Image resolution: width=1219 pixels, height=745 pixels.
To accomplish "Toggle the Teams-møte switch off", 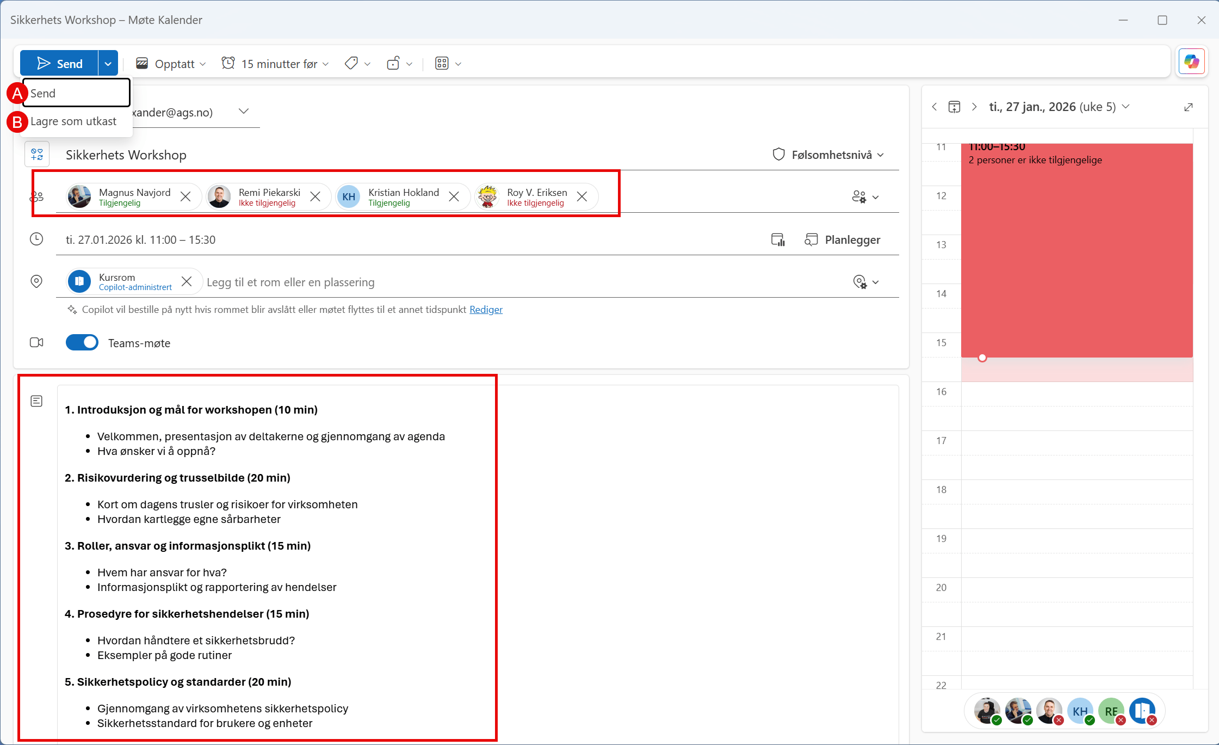I will (82, 342).
